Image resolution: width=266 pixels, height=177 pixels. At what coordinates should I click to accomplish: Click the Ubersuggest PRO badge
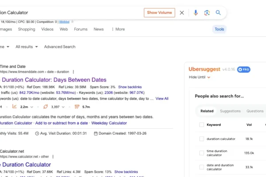click(243, 69)
